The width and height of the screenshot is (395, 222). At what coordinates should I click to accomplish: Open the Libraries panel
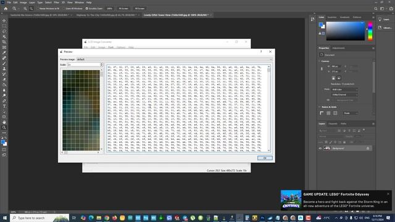pos(385,28)
